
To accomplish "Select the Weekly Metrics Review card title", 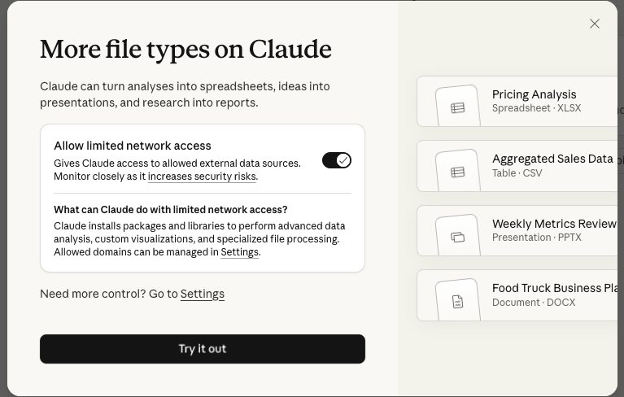I will [x=554, y=224].
